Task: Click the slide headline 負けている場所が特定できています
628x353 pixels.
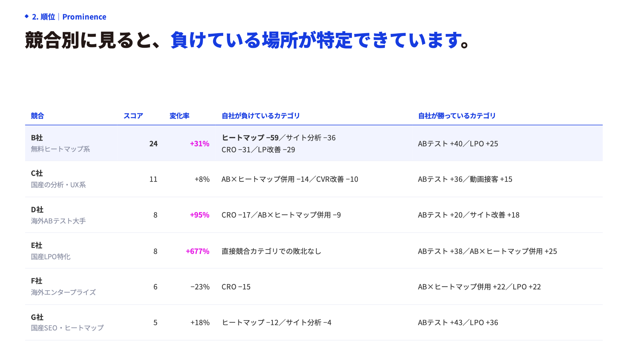Action: click(320, 40)
